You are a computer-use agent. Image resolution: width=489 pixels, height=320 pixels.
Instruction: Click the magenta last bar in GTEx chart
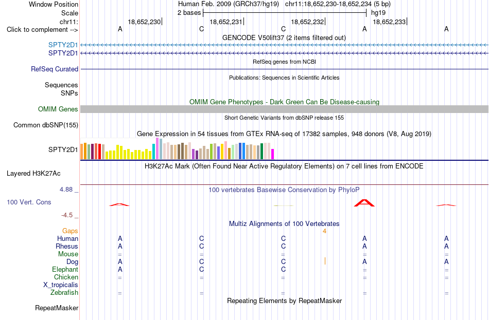coord(273,154)
